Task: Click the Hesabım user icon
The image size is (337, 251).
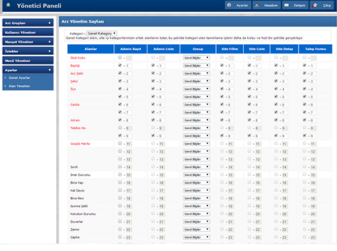Action: coord(257,5)
